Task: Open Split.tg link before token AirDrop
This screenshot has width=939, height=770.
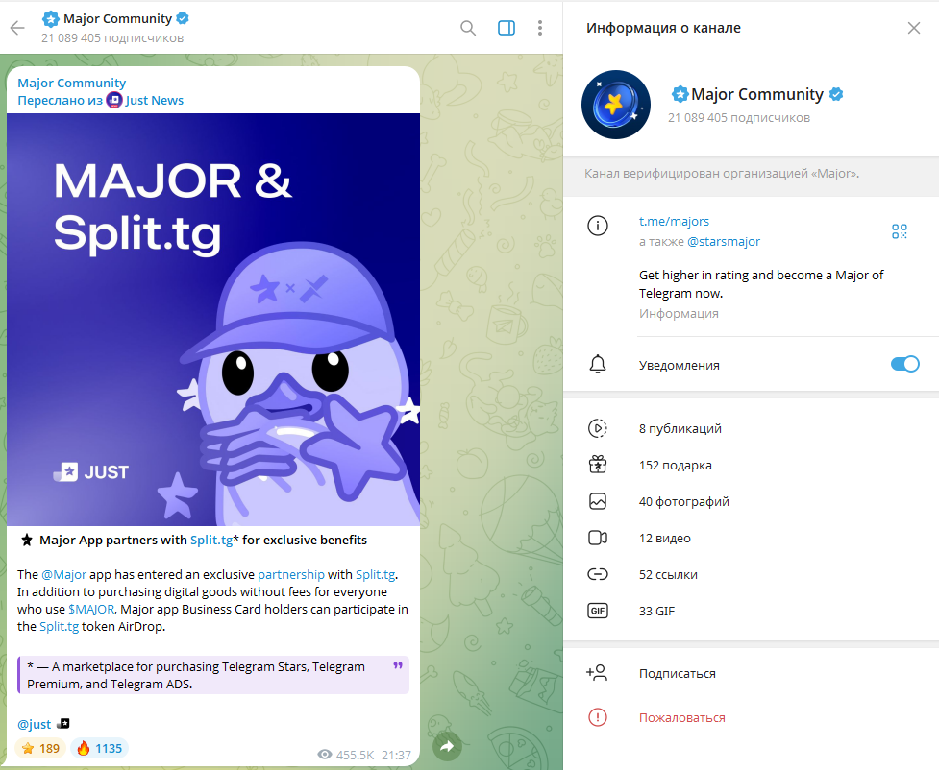Action: click(x=60, y=626)
